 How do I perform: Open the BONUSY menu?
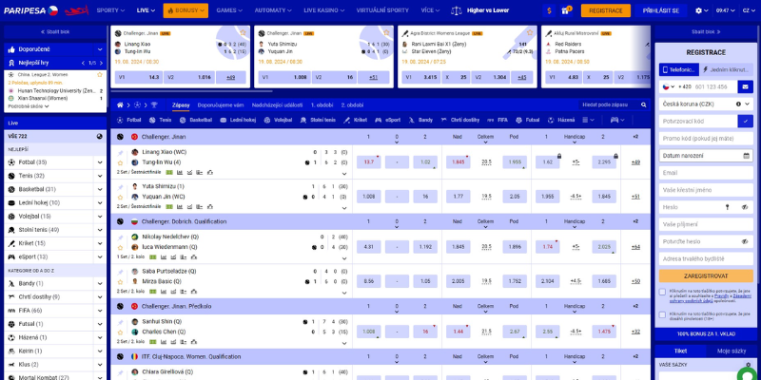coord(185,10)
